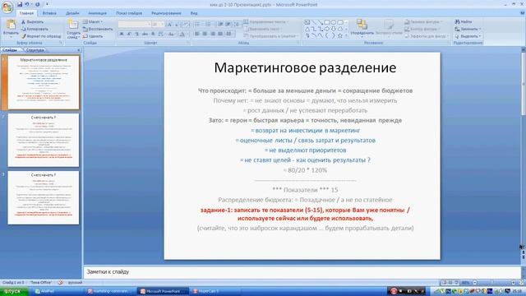Select the triangle shape in gallery
Image resolution: width=526 pixels, height=296 pixels.
(307, 29)
